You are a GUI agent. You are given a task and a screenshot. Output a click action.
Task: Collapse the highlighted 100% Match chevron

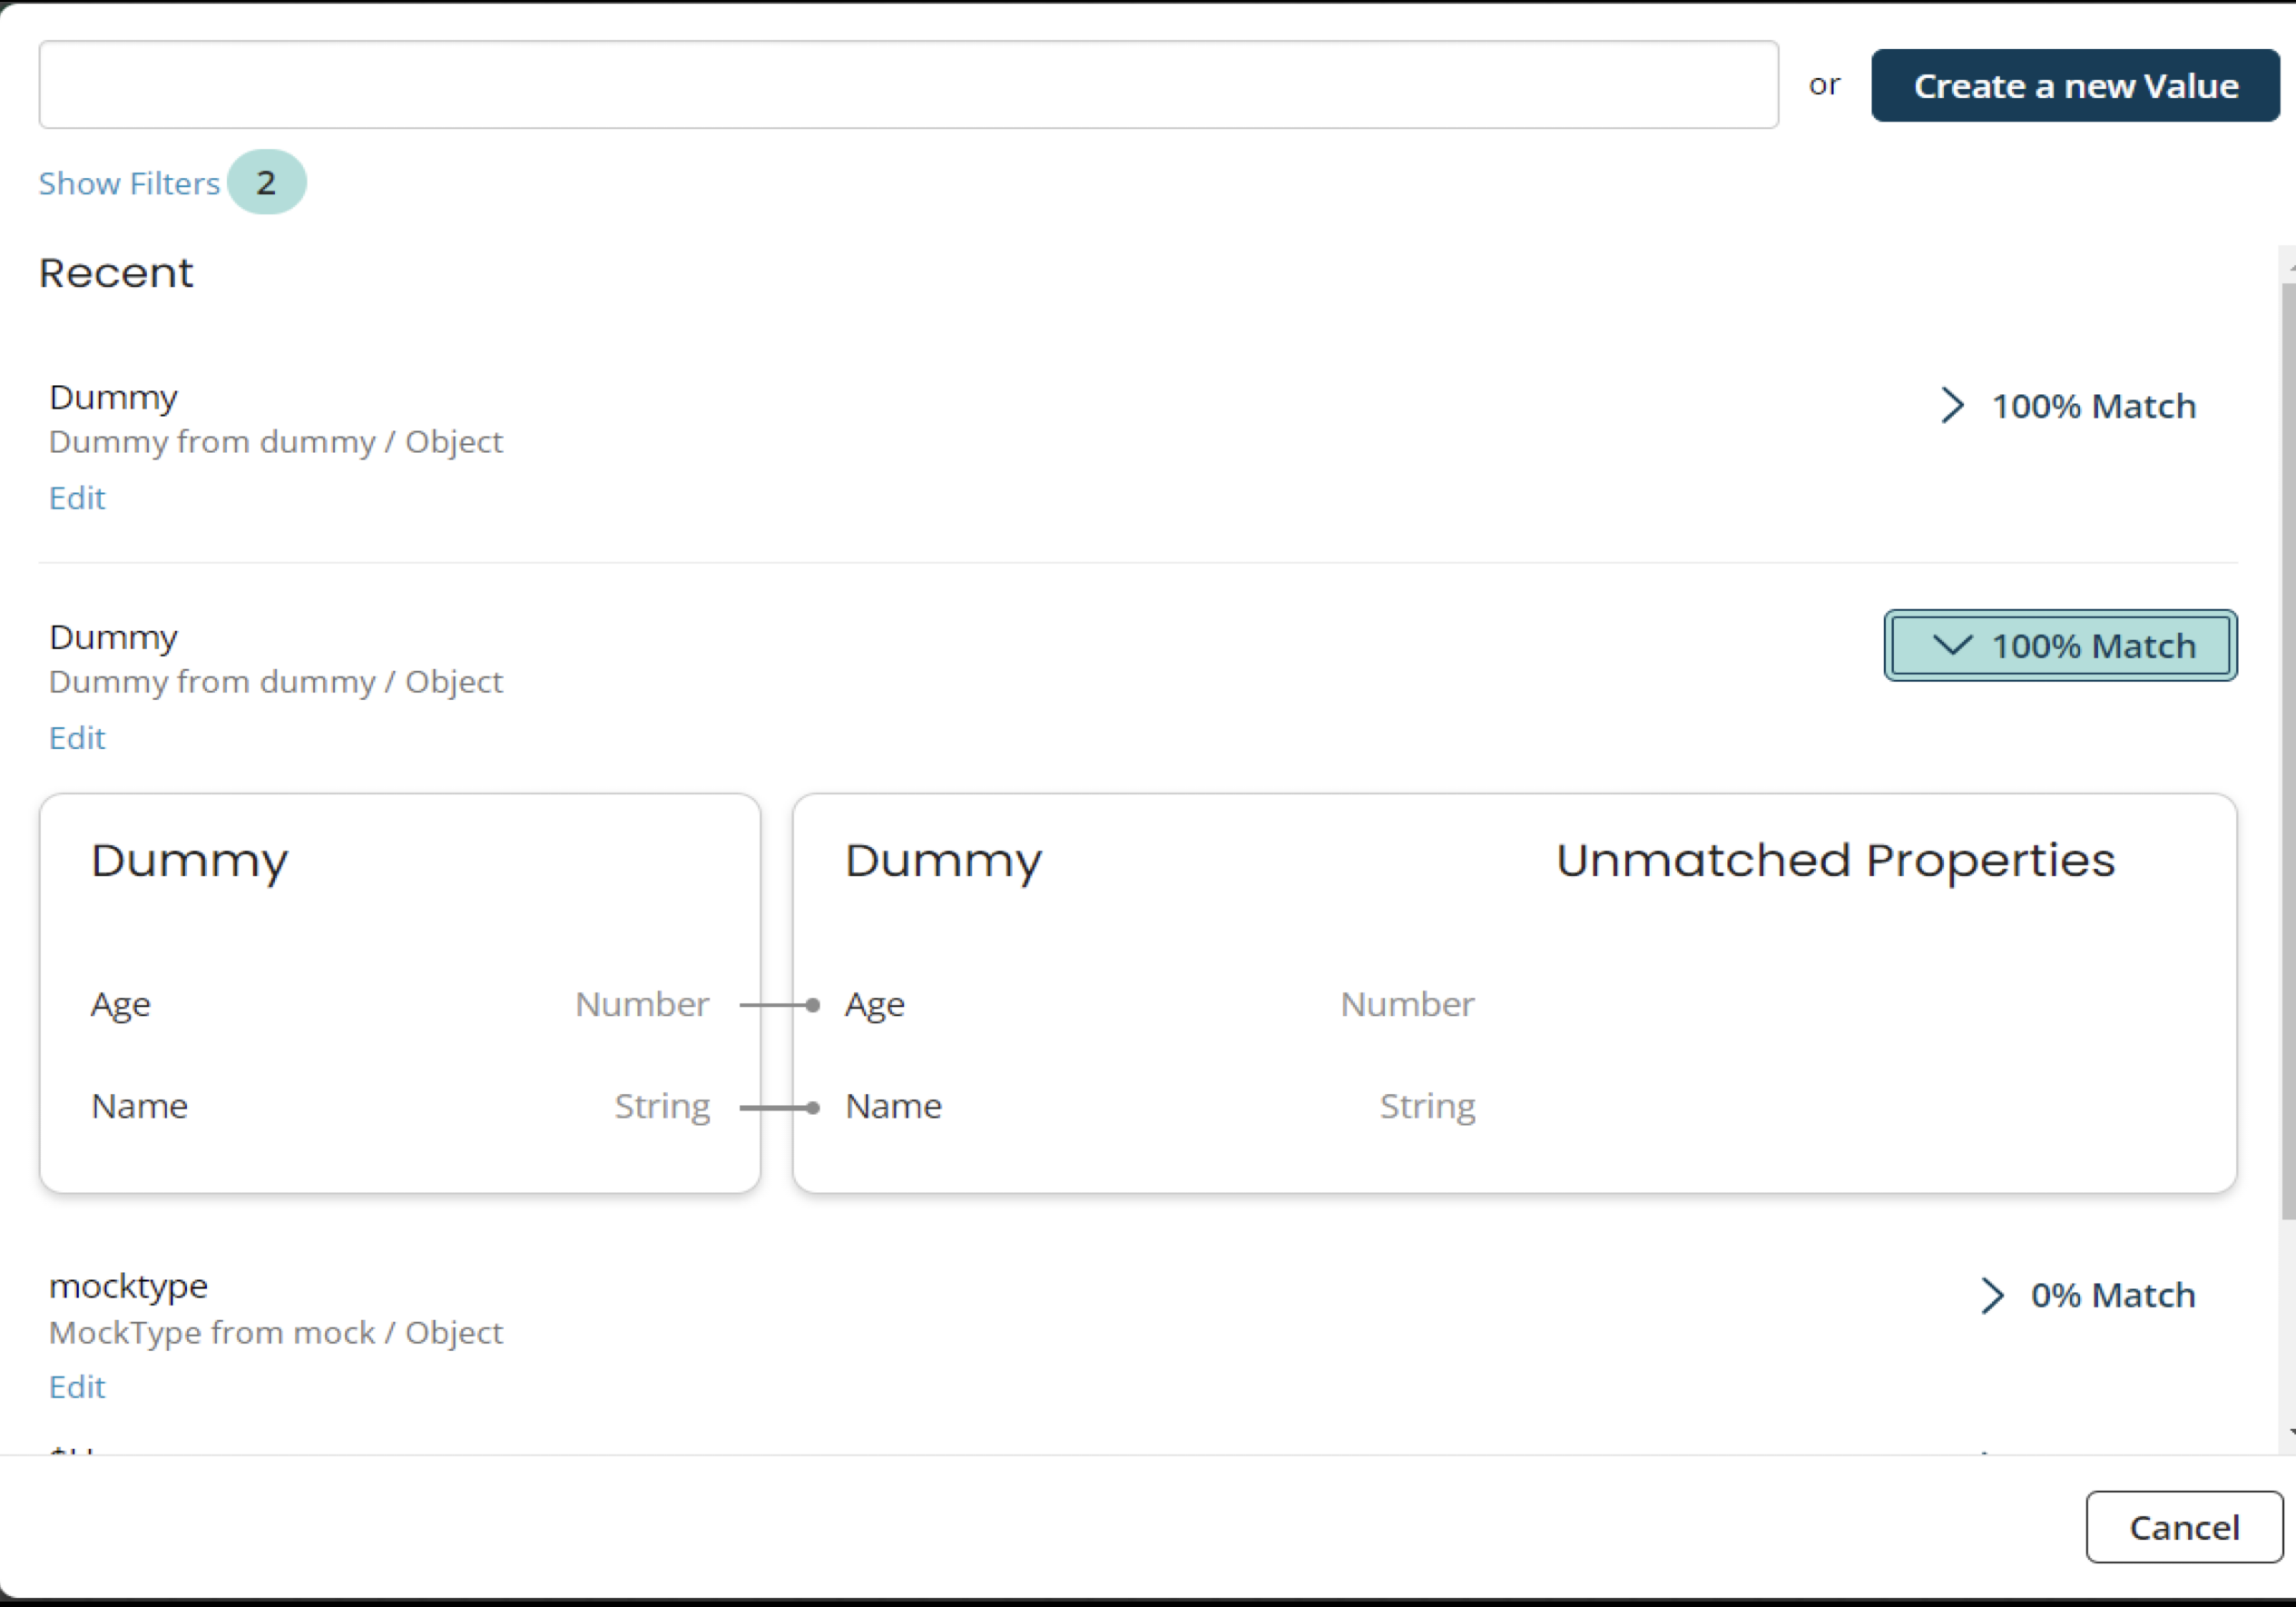[1951, 646]
